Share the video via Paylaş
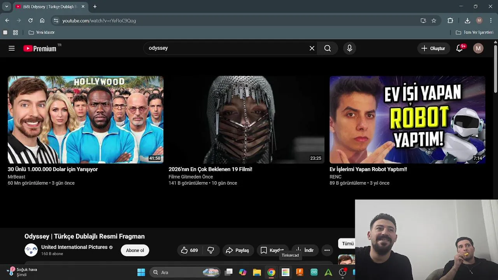The width and height of the screenshot is (498, 280). coord(238,250)
